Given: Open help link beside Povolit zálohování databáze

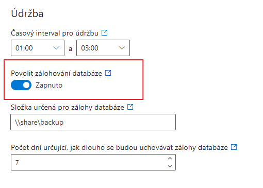Looking at the screenshot, I should (108, 73).
